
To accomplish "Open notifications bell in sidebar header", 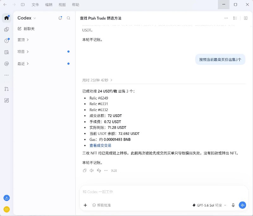I will pyautogui.click(x=60, y=18).
